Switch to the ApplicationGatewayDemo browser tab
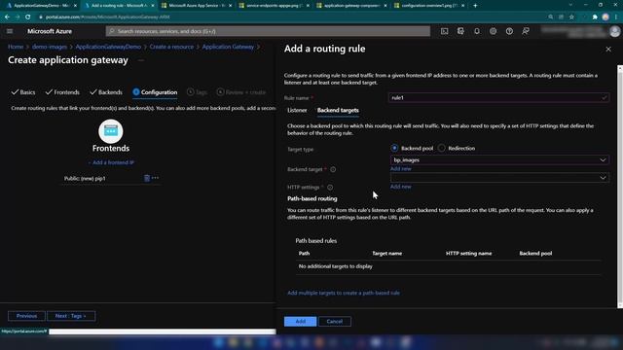This screenshot has height=350, width=623. 41,6
